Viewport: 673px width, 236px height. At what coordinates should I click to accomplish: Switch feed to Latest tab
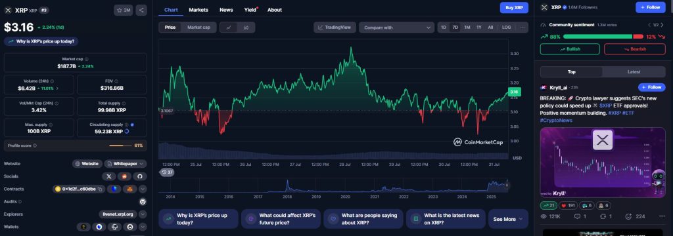pyautogui.click(x=634, y=72)
